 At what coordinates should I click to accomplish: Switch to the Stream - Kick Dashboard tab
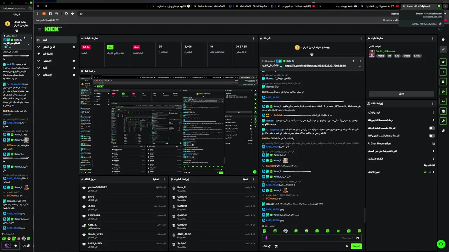[421, 6]
